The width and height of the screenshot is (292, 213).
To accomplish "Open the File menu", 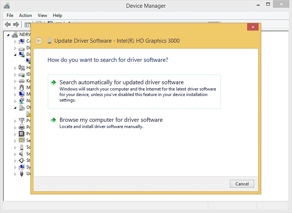I will tap(10, 15).
